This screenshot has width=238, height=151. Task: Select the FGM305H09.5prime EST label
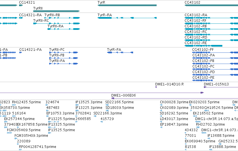coord(24,130)
